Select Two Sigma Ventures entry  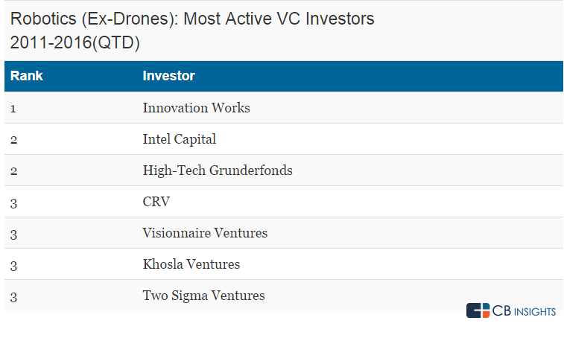tap(203, 296)
